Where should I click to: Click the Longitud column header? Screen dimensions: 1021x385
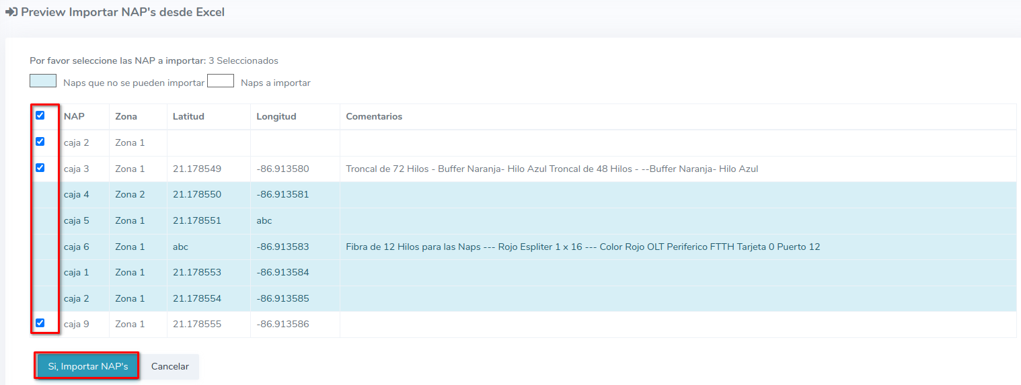(x=276, y=116)
